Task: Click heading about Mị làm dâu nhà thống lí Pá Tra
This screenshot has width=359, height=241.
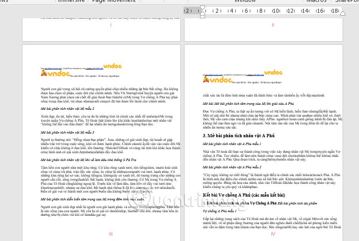Action: coord(88,160)
